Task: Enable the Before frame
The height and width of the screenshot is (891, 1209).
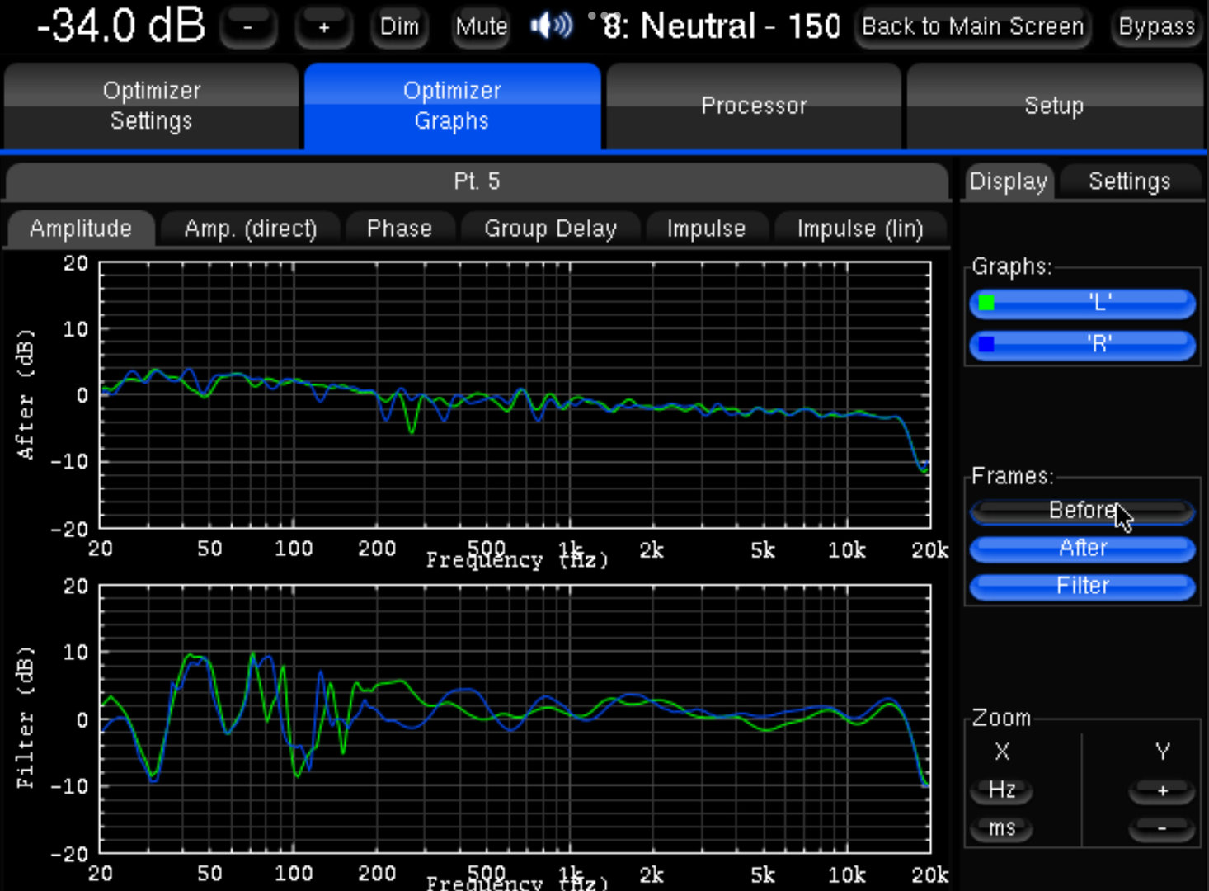Action: coord(1082,511)
